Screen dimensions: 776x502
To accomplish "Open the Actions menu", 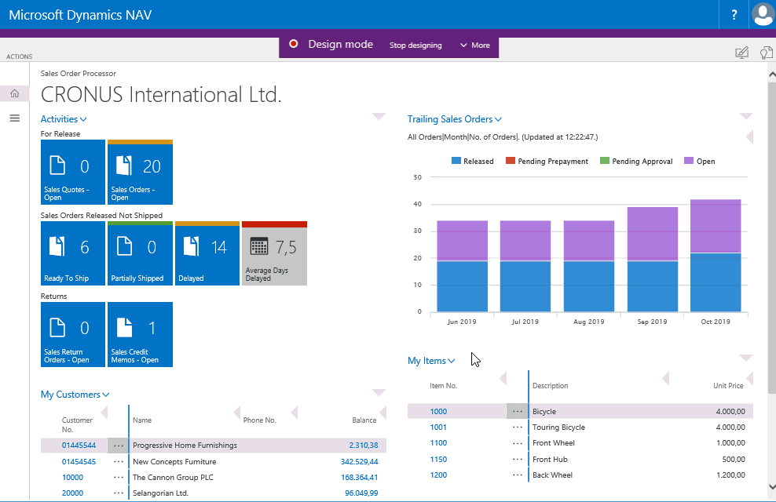I will pyautogui.click(x=20, y=56).
